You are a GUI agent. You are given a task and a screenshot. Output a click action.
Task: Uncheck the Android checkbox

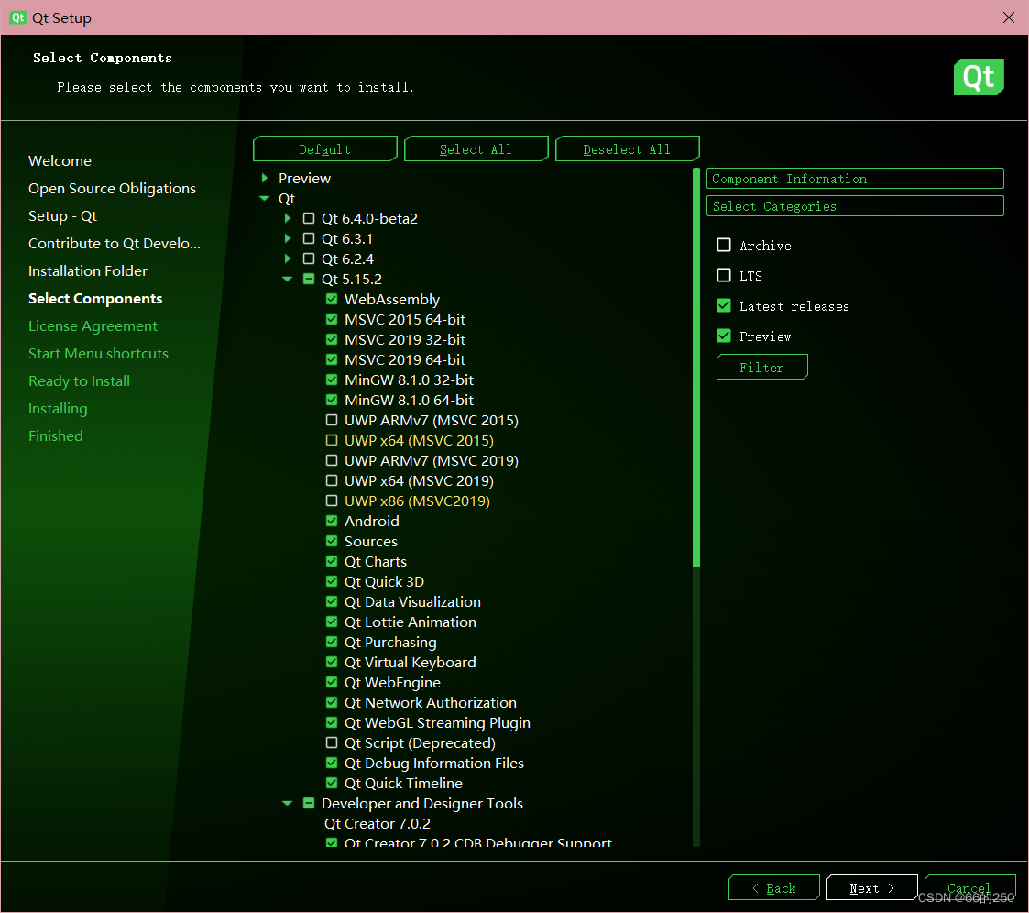[x=332, y=522]
